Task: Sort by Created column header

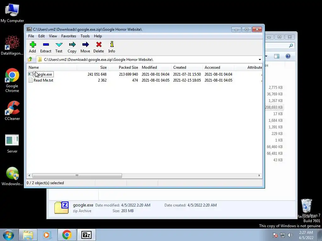Action: (187, 67)
